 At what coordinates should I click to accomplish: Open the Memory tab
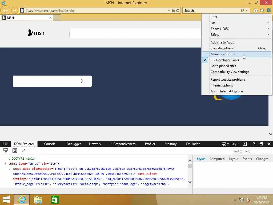pyautogui.click(x=171, y=144)
